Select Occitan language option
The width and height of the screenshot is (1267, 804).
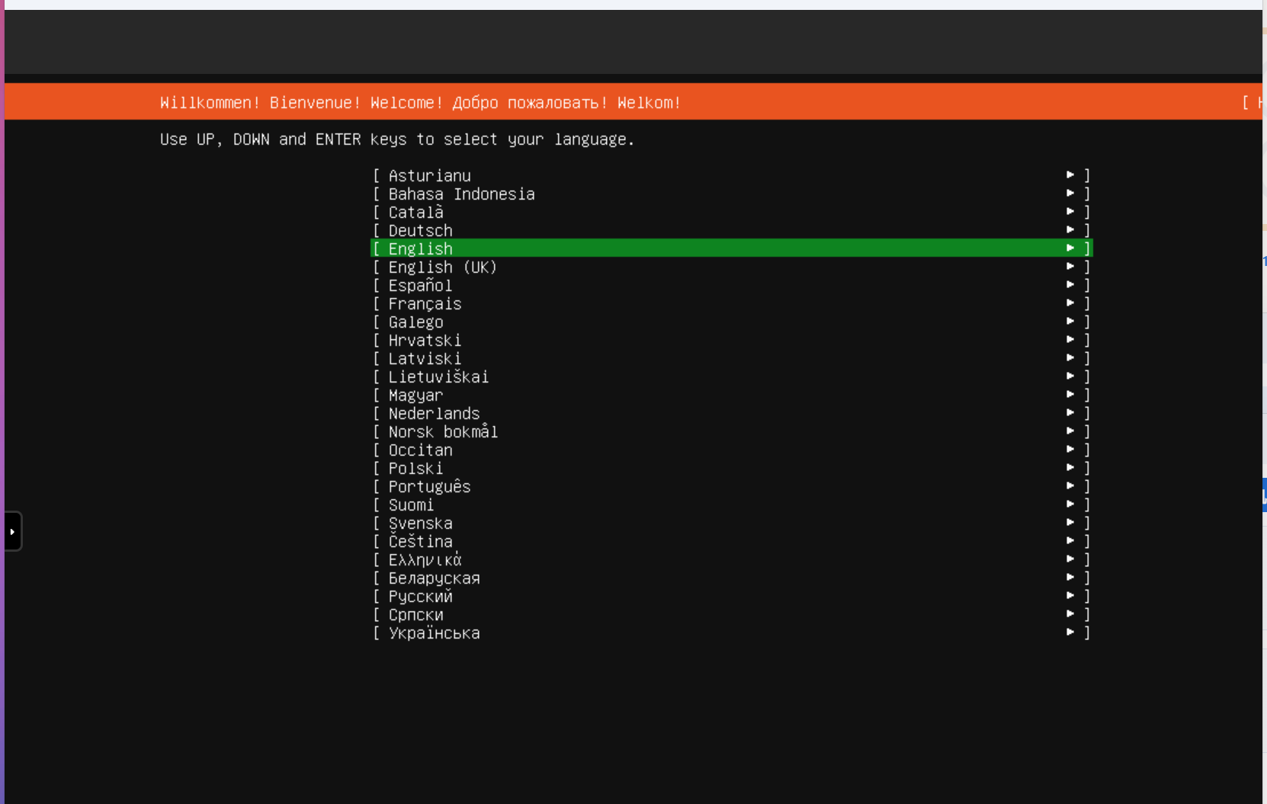(732, 450)
